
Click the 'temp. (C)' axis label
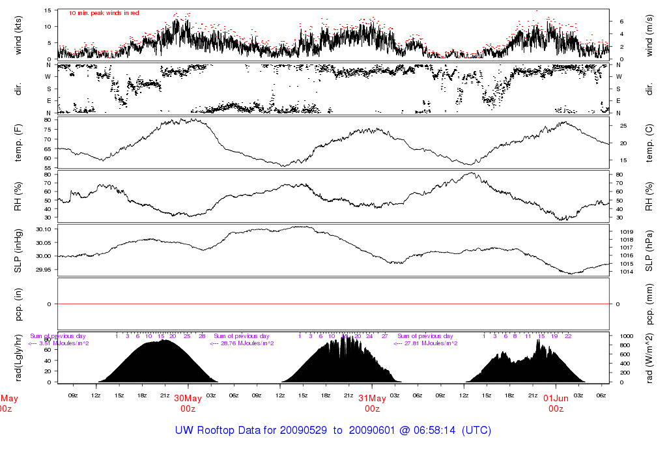649,143
